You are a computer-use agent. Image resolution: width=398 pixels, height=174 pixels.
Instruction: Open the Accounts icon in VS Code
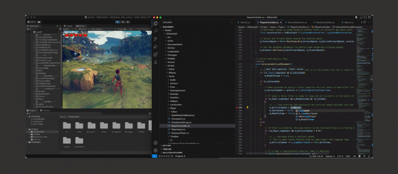coord(155,143)
